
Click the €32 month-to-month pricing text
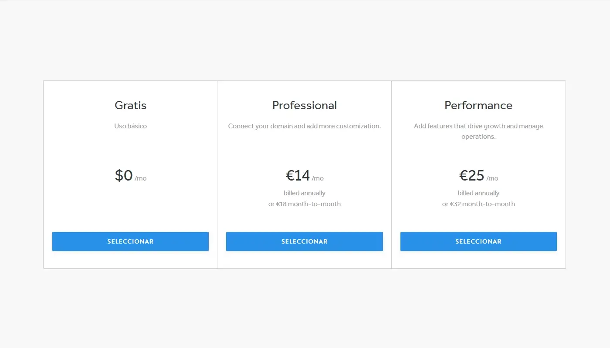[x=478, y=204]
